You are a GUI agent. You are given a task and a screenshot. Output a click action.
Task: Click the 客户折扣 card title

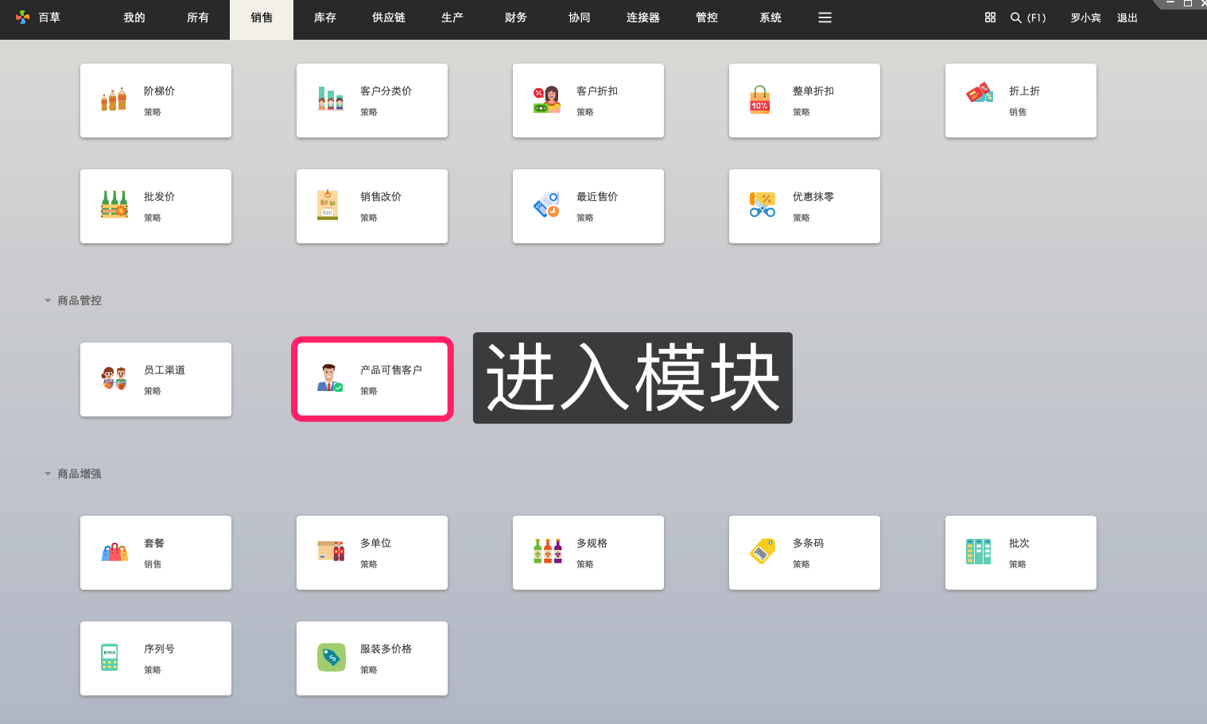597,91
